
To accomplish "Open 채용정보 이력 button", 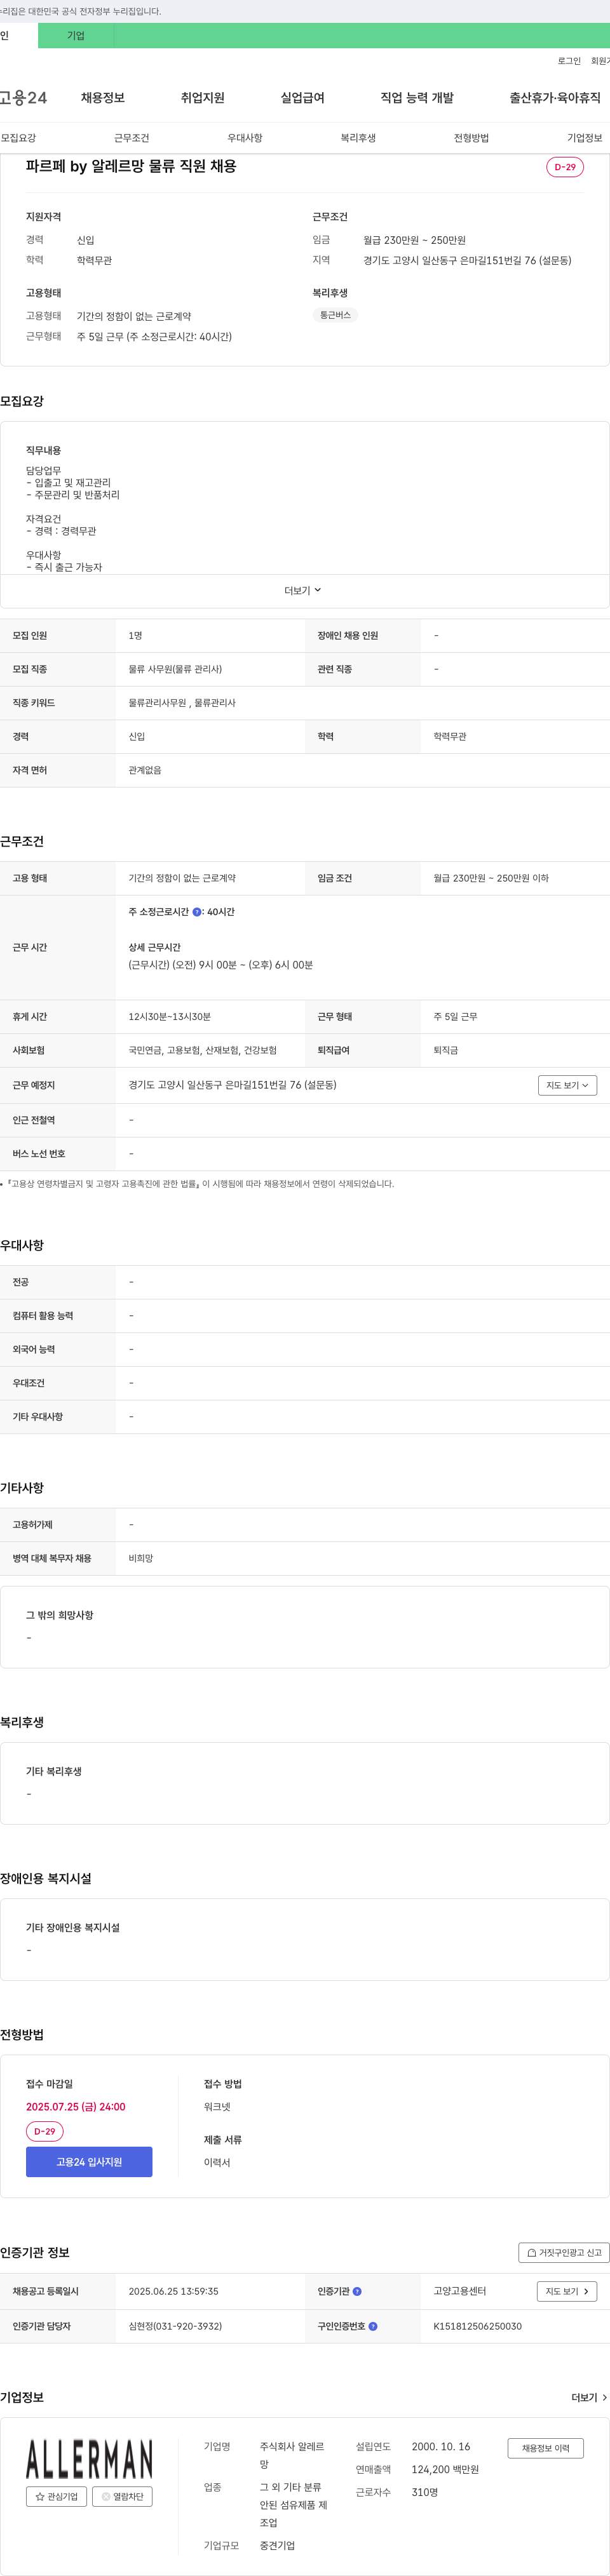I will tap(546, 2448).
